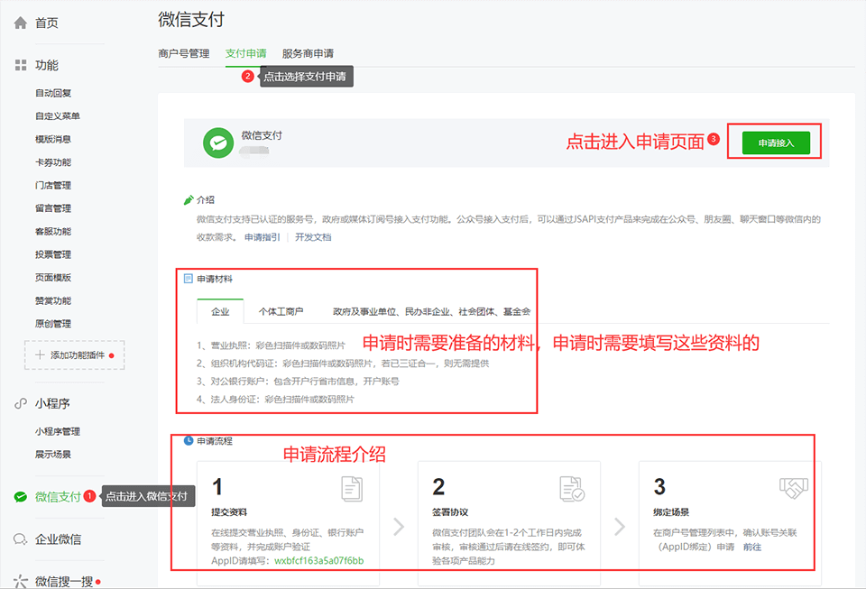Click the 功能 section heading

coord(47,65)
